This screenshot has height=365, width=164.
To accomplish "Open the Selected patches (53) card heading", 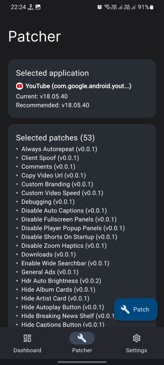I will (55, 138).
